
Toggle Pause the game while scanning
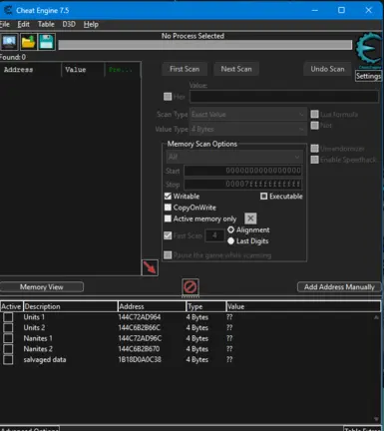(x=168, y=255)
